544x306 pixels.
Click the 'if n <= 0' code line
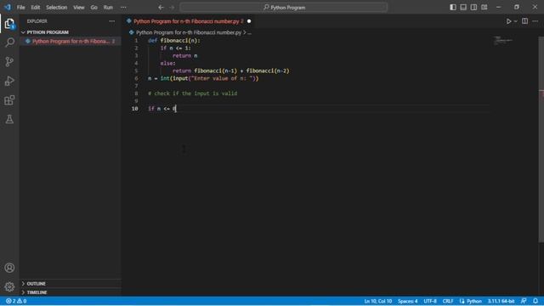162,109
